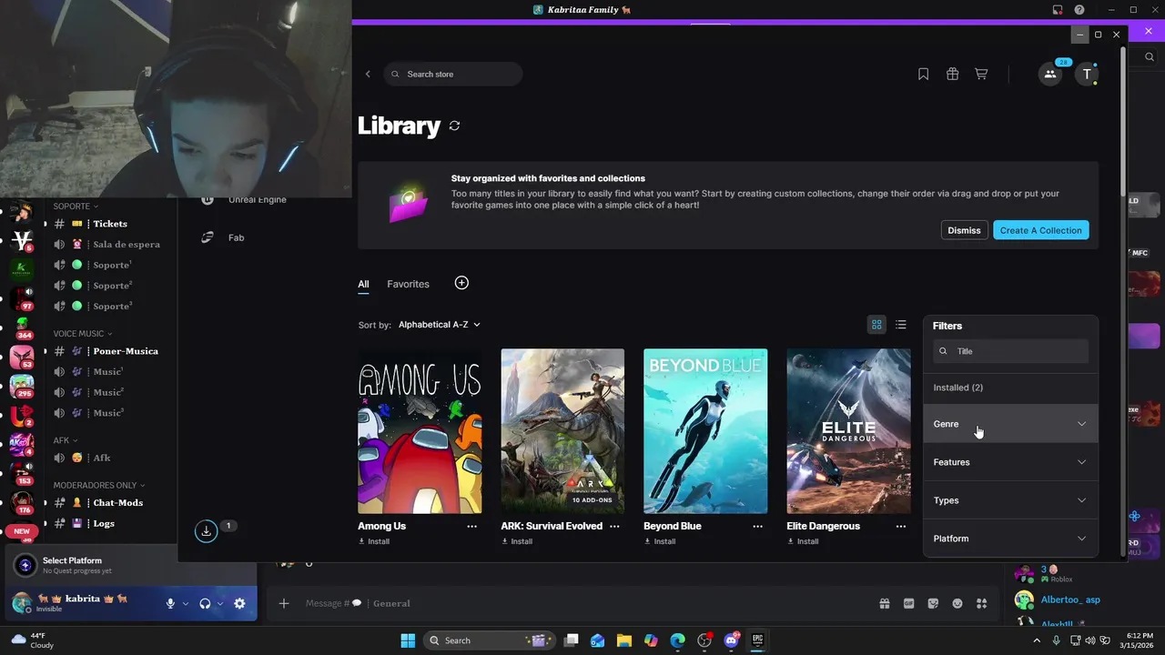1165x655 pixels.
Task: Dismiss the collections banner
Action: pyautogui.click(x=964, y=230)
